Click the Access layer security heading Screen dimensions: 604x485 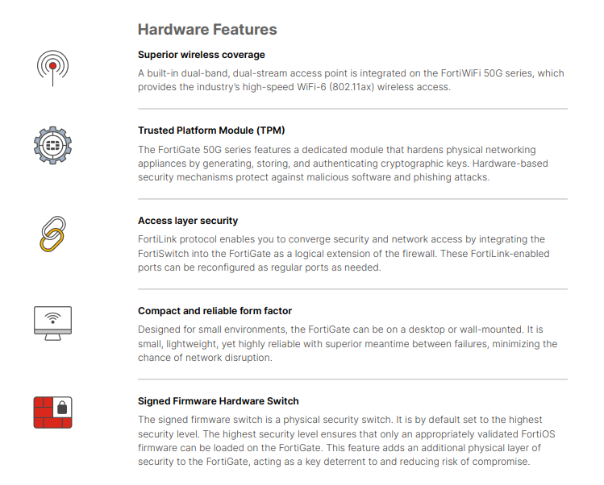(188, 221)
